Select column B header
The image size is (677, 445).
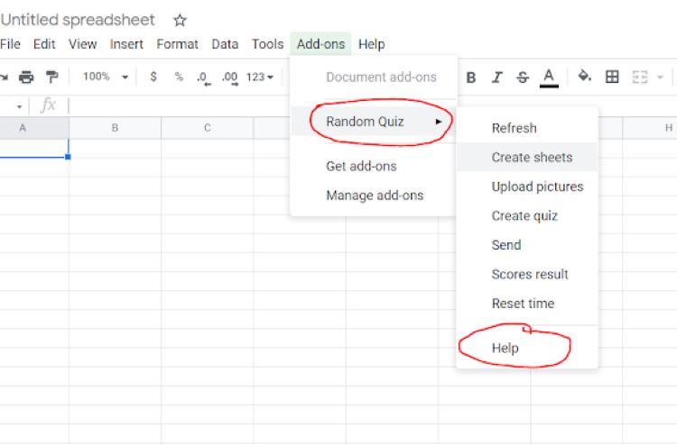click(x=115, y=128)
